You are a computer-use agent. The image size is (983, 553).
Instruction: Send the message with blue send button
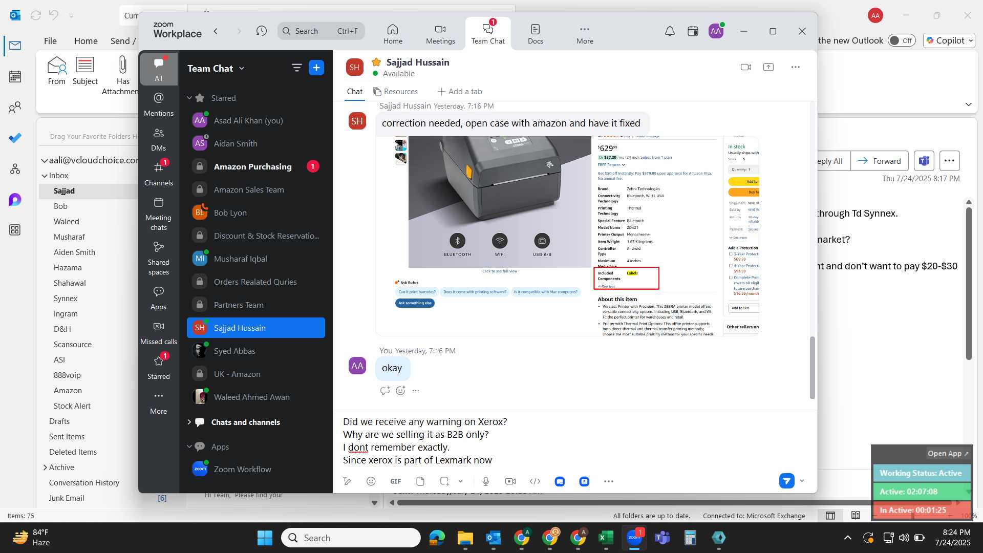coord(787,481)
